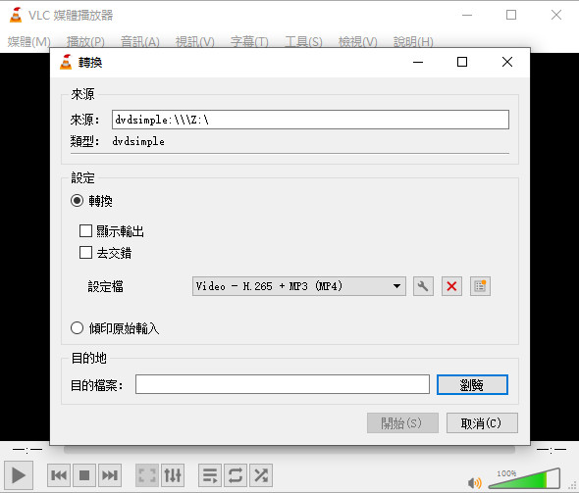579x493 pixels.
Task: Enable shuffle random playback icon
Action: tap(261, 475)
